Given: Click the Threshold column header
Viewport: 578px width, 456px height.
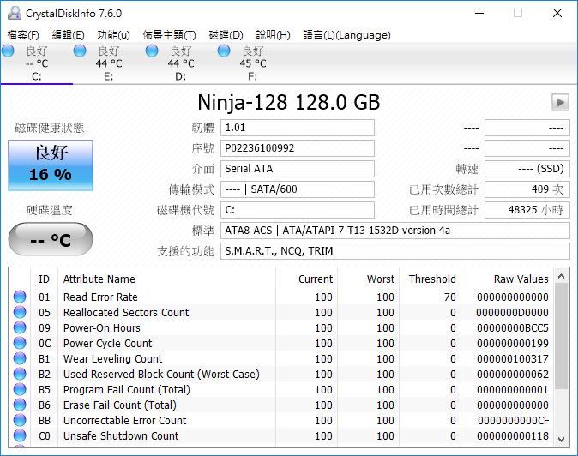Looking at the screenshot, I should tap(430, 279).
